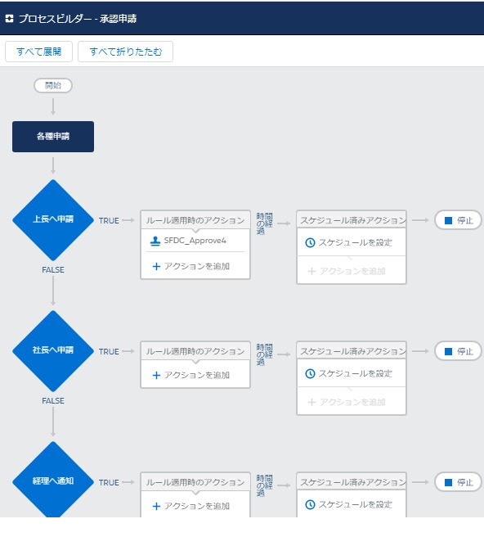Click the clock icon in 上長へ申請 schedule box
The height and width of the screenshot is (537, 484).
(x=310, y=243)
